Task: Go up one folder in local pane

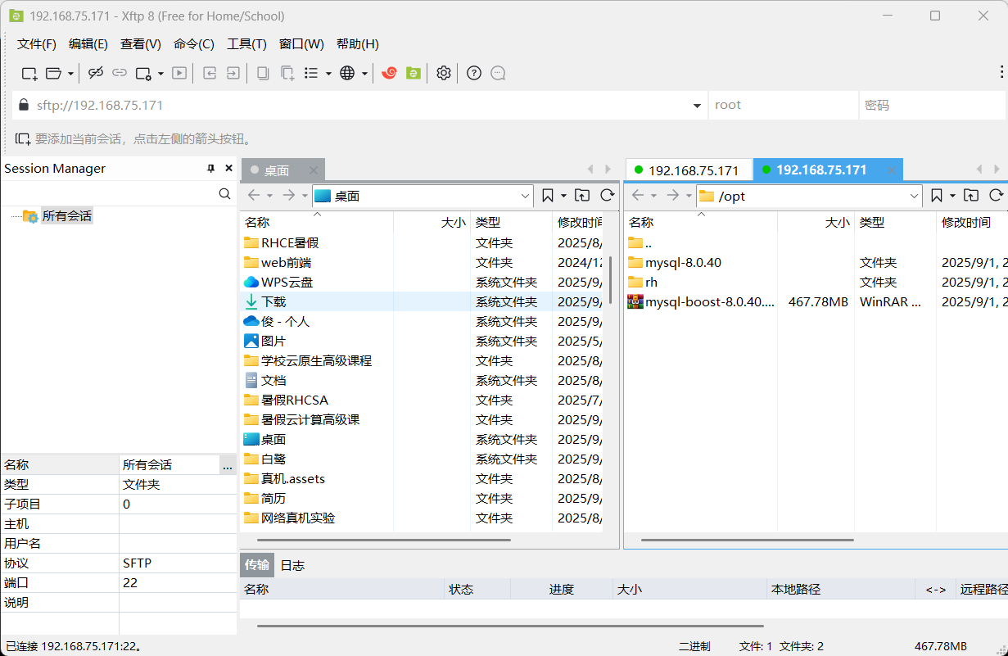Action: (x=581, y=195)
